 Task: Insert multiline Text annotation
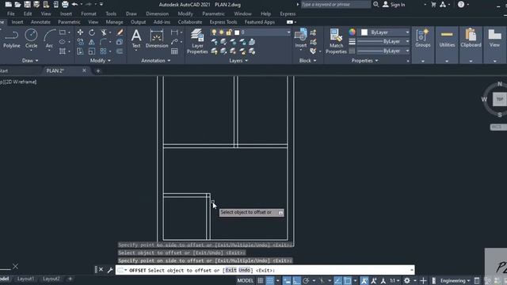tap(136, 39)
